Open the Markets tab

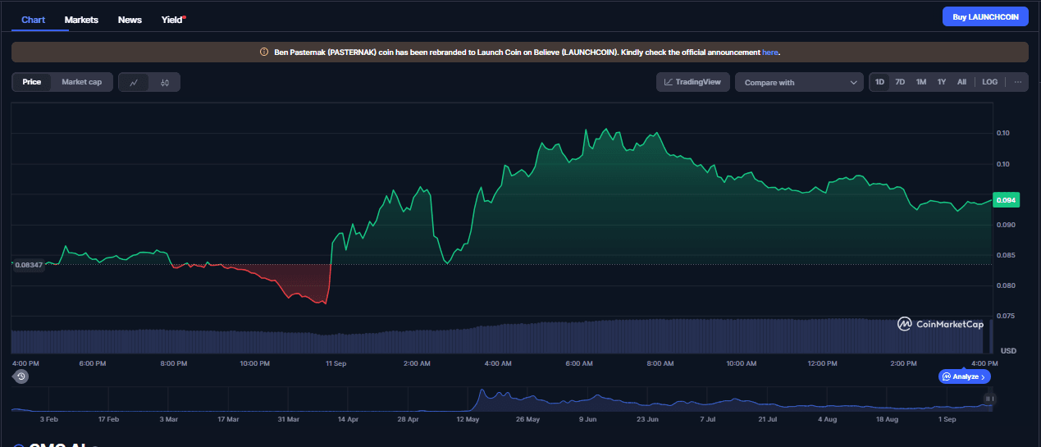81,20
